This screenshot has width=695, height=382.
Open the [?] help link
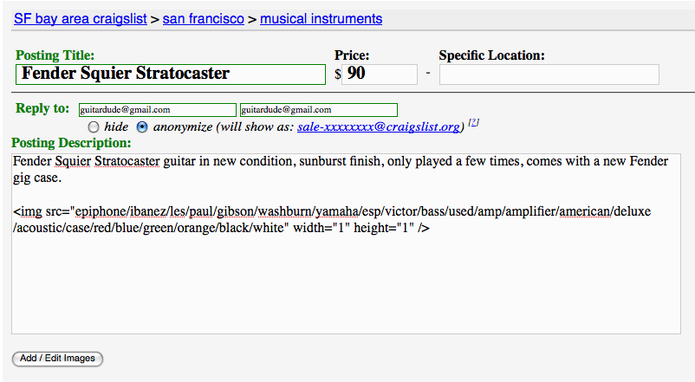coord(474,122)
